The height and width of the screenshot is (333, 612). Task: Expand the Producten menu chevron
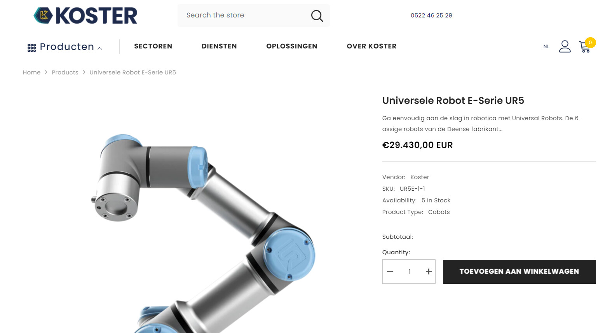(100, 48)
